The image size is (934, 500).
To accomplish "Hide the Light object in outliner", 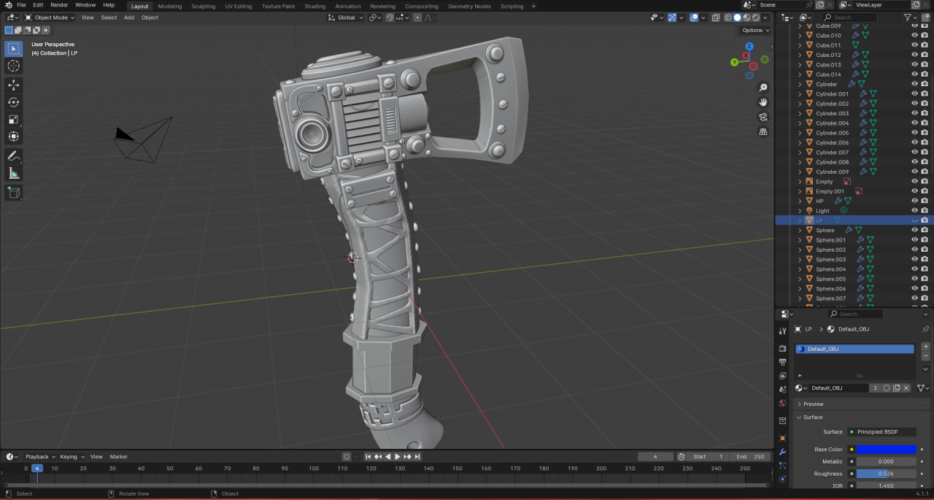I will click(914, 210).
